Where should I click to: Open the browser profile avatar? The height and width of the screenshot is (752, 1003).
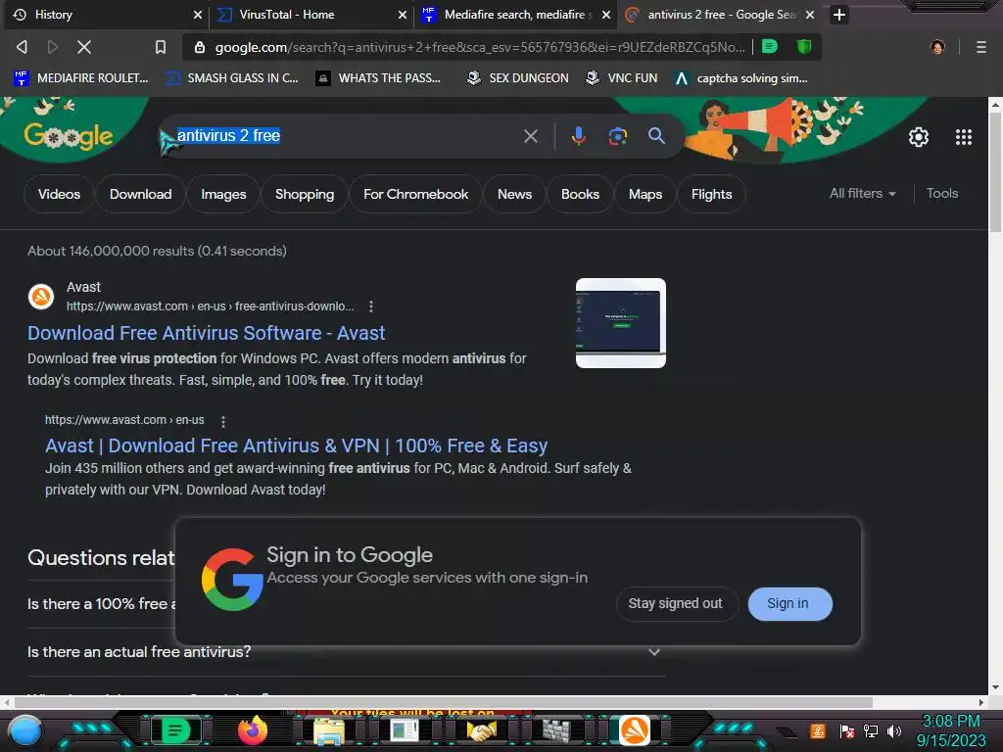pyautogui.click(x=937, y=47)
